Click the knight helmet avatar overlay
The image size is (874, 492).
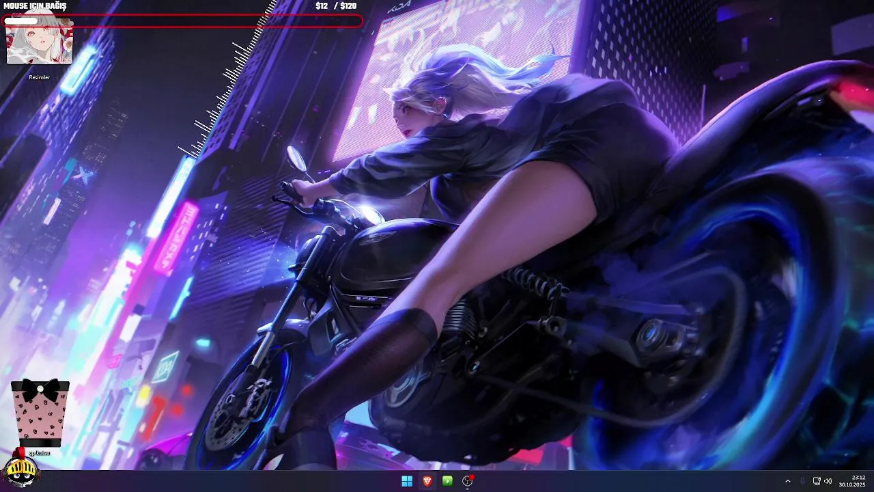coord(20,468)
